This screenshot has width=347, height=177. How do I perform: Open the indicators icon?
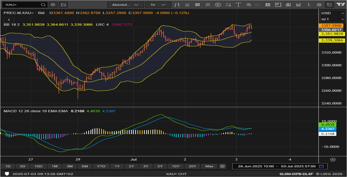[187, 5]
